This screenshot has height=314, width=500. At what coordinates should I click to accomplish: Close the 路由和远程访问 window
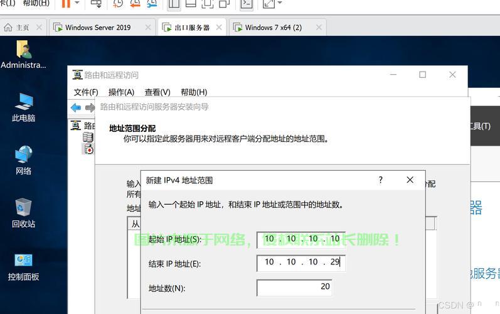(x=452, y=75)
